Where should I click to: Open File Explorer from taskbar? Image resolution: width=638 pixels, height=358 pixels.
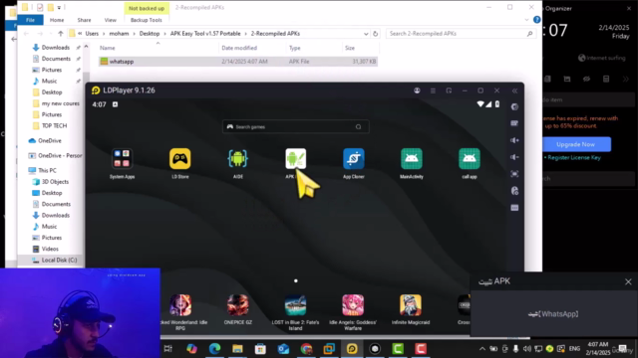pos(237,349)
